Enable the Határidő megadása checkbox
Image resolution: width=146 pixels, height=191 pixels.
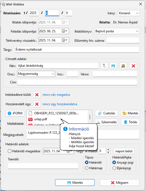pyautogui.click(x=9, y=151)
